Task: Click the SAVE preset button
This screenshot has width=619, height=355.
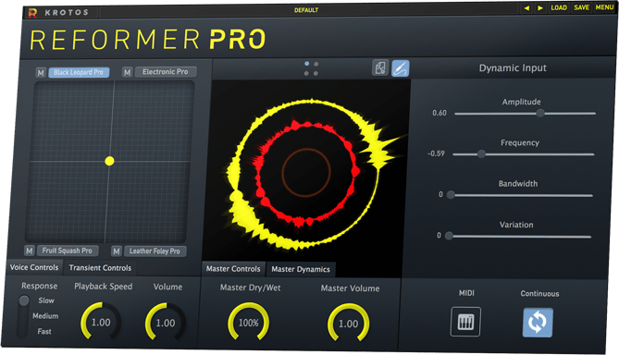Action: click(x=581, y=7)
